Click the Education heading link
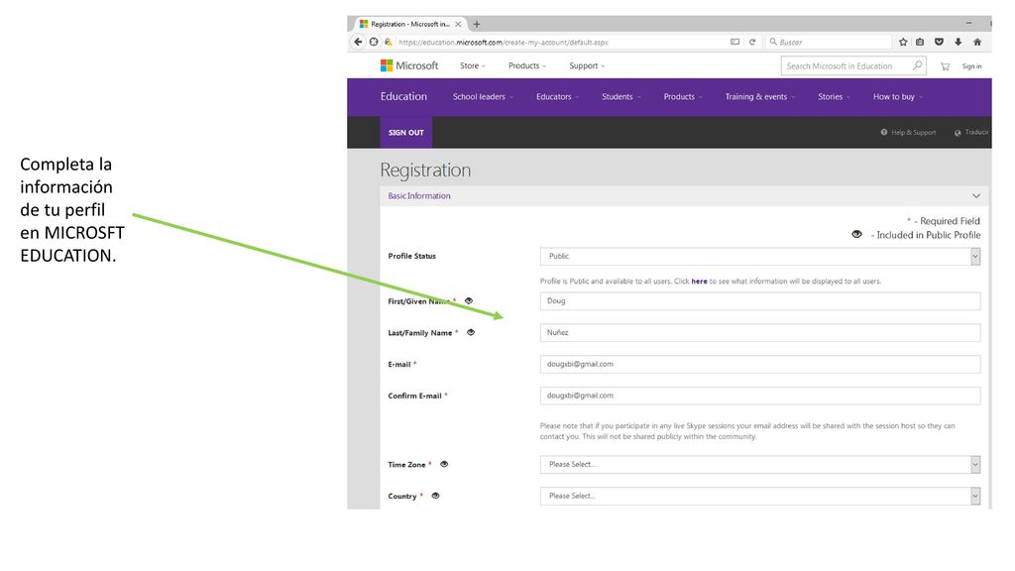The height and width of the screenshot is (571, 1015). point(403,96)
